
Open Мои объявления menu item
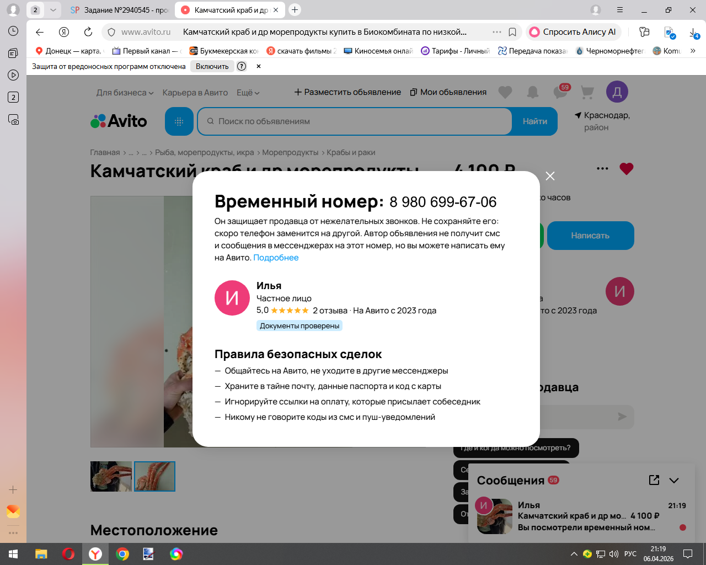click(448, 92)
